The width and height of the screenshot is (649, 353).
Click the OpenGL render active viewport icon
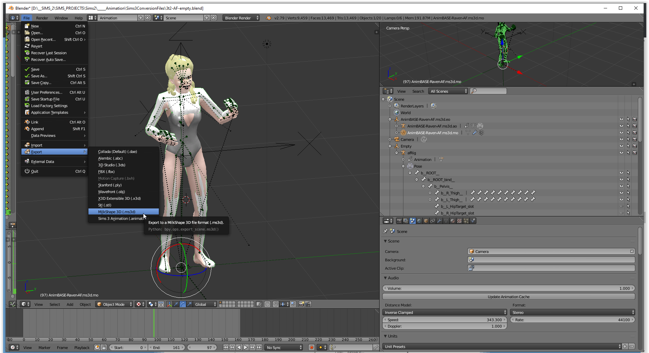[301, 304]
